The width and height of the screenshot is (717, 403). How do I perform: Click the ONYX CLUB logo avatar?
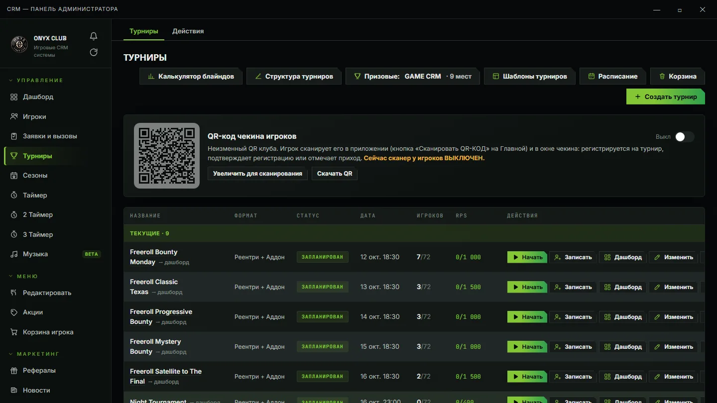tap(19, 44)
